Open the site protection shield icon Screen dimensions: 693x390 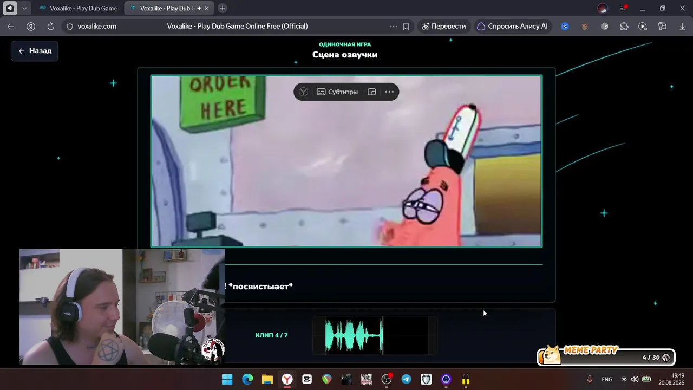[69, 26]
